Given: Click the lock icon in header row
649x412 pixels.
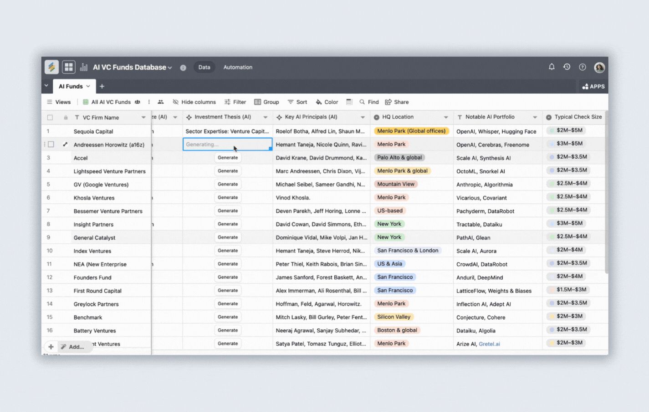Looking at the screenshot, I should (x=66, y=117).
